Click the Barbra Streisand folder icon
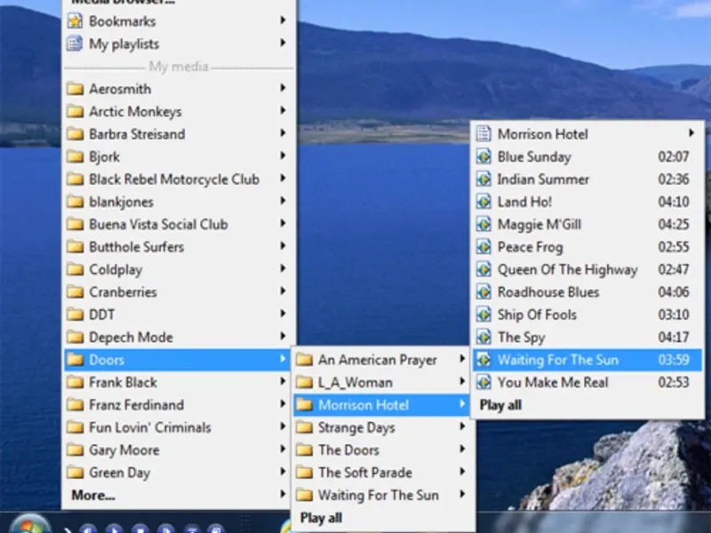This screenshot has height=533, width=711. pos(76,134)
